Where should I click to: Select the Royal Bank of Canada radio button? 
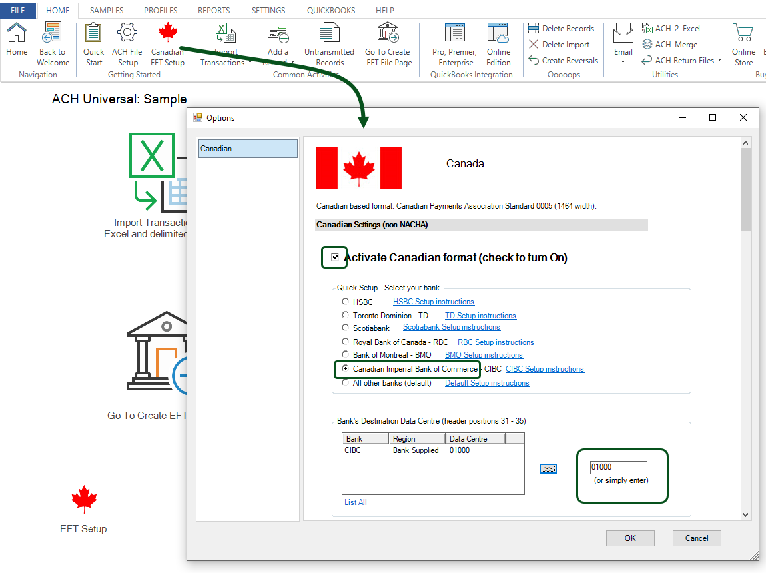[x=345, y=342]
